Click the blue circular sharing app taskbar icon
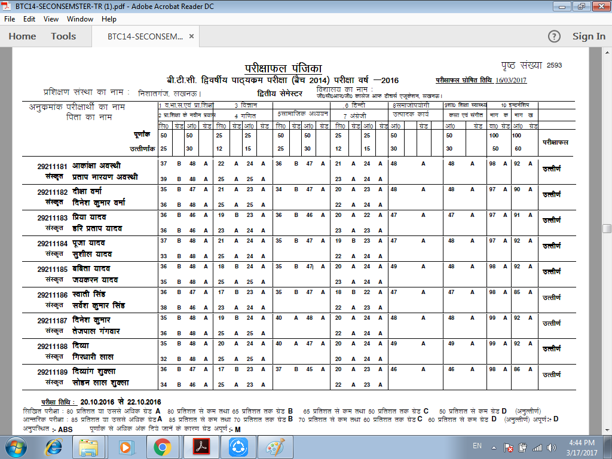 tap(238, 447)
